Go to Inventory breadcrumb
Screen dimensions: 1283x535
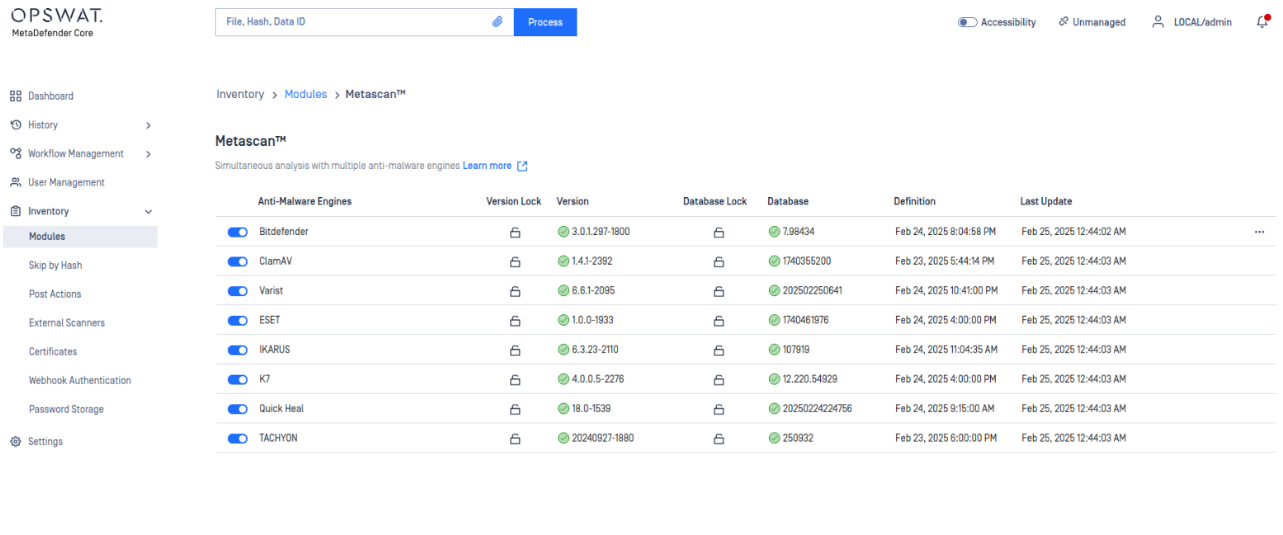(x=240, y=95)
